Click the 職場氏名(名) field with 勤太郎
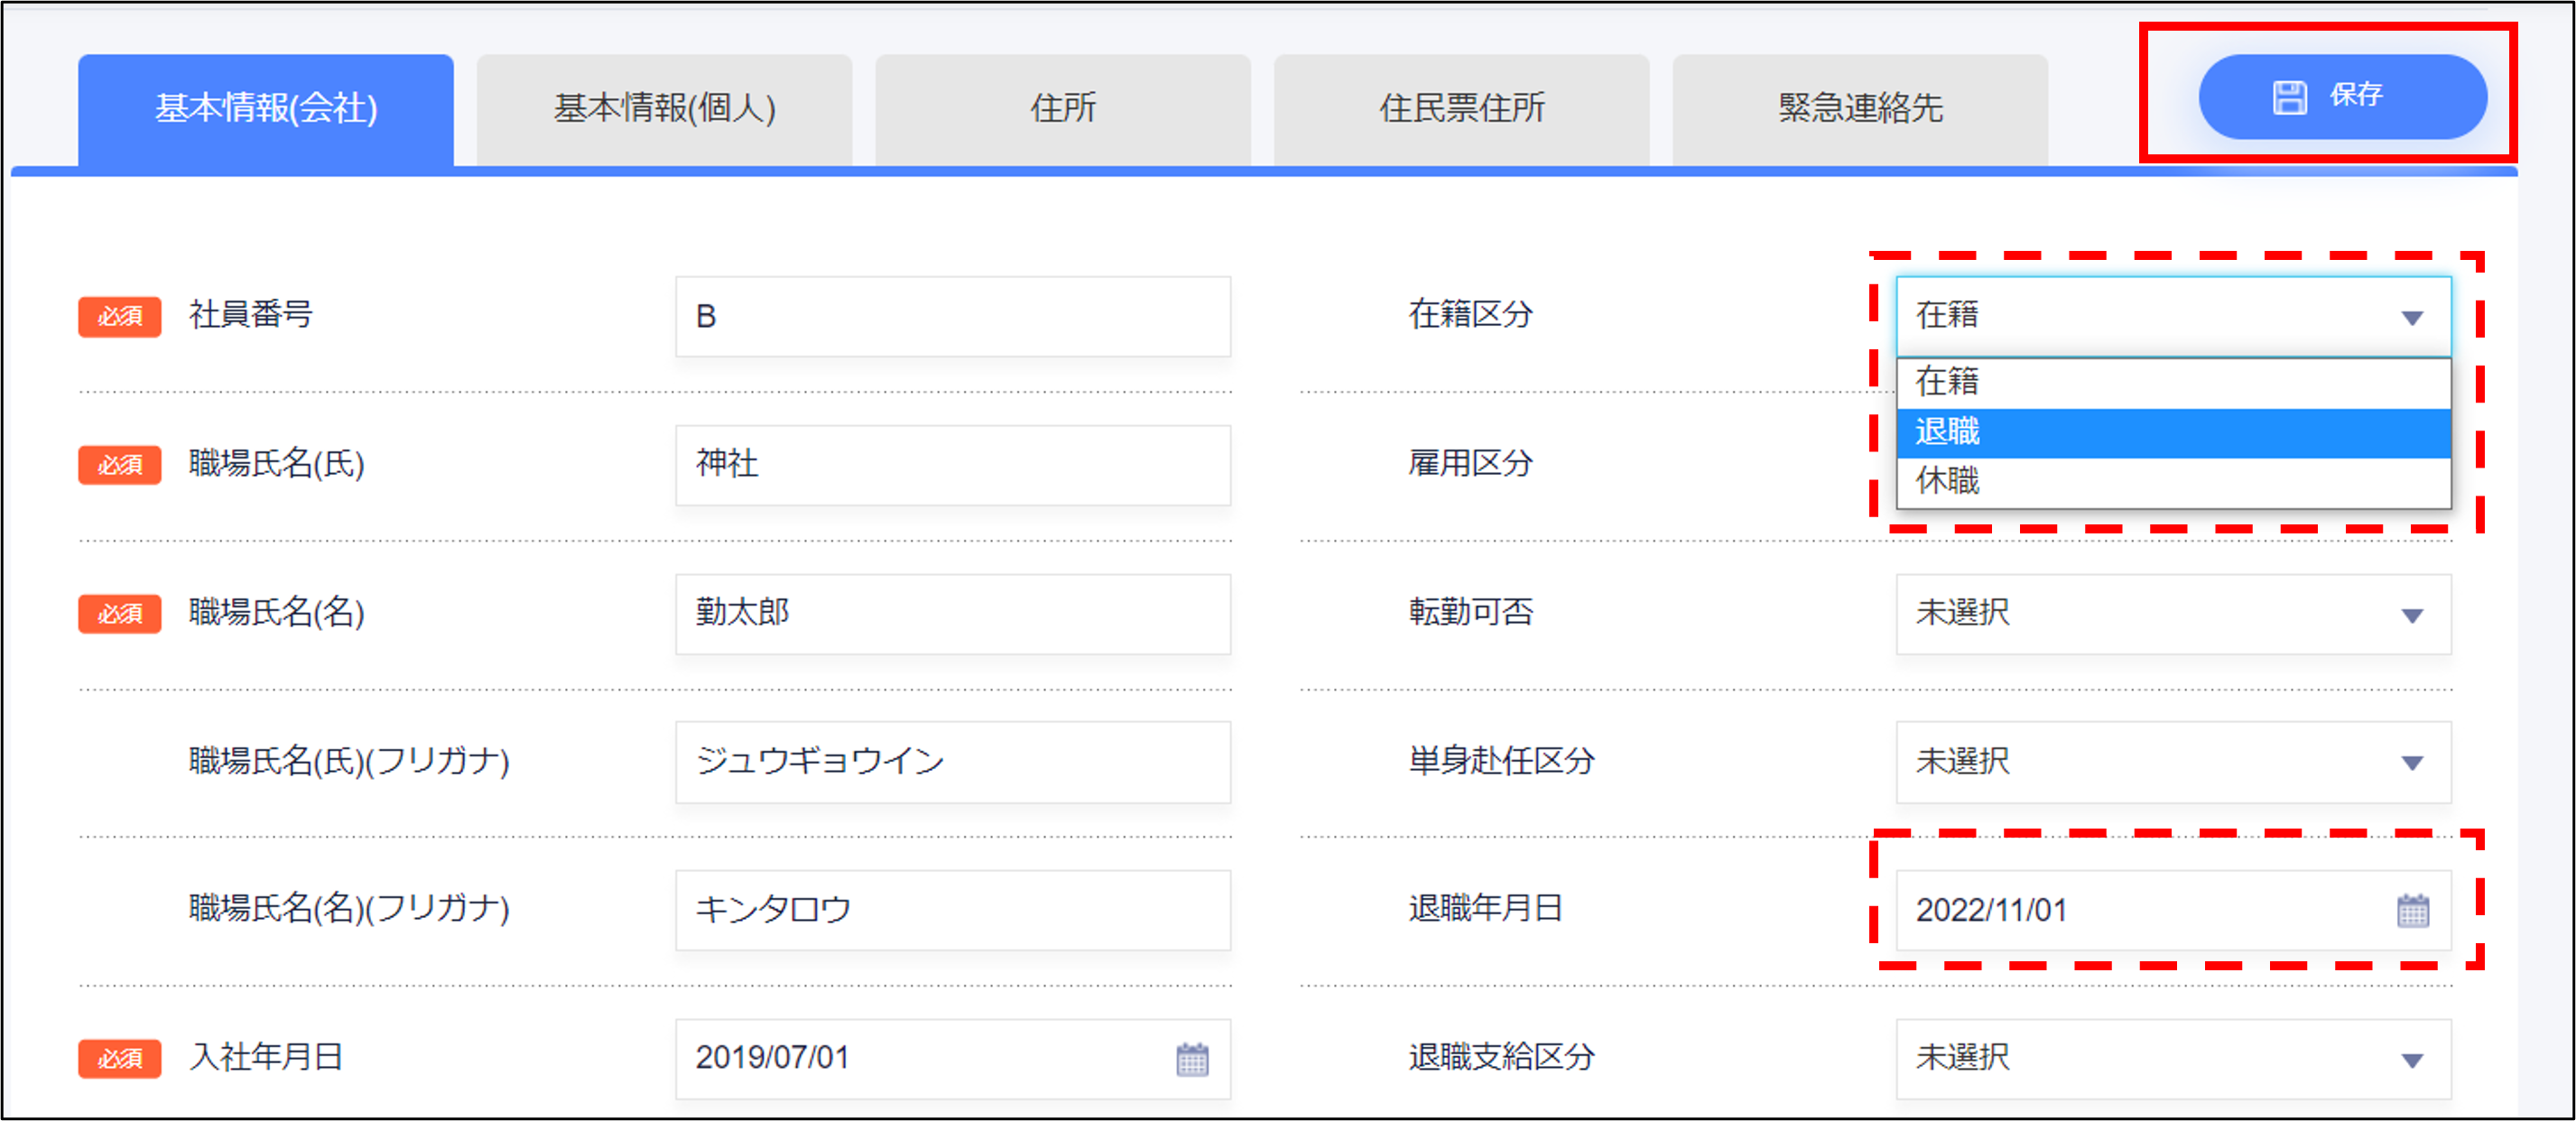 click(952, 613)
